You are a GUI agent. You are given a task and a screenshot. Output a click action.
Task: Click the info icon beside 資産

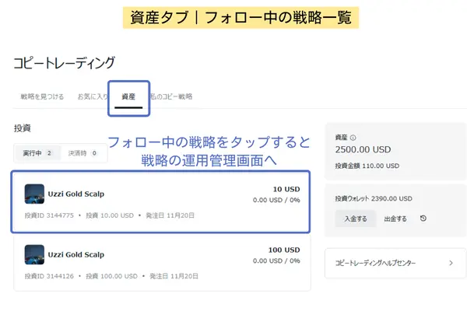click(353, 137)
